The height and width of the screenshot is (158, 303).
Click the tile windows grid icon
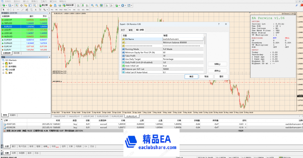pos(101,5)
